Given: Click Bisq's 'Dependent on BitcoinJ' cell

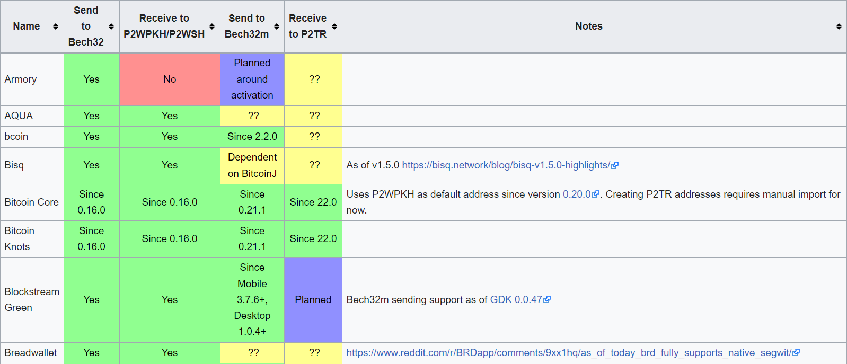Looking at the screenshot, I should point(252,165).
